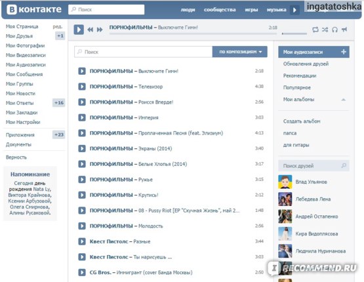Play track Проплаченная Песня
This screenshot has width=364, height=282.
(x=82, y=133)
